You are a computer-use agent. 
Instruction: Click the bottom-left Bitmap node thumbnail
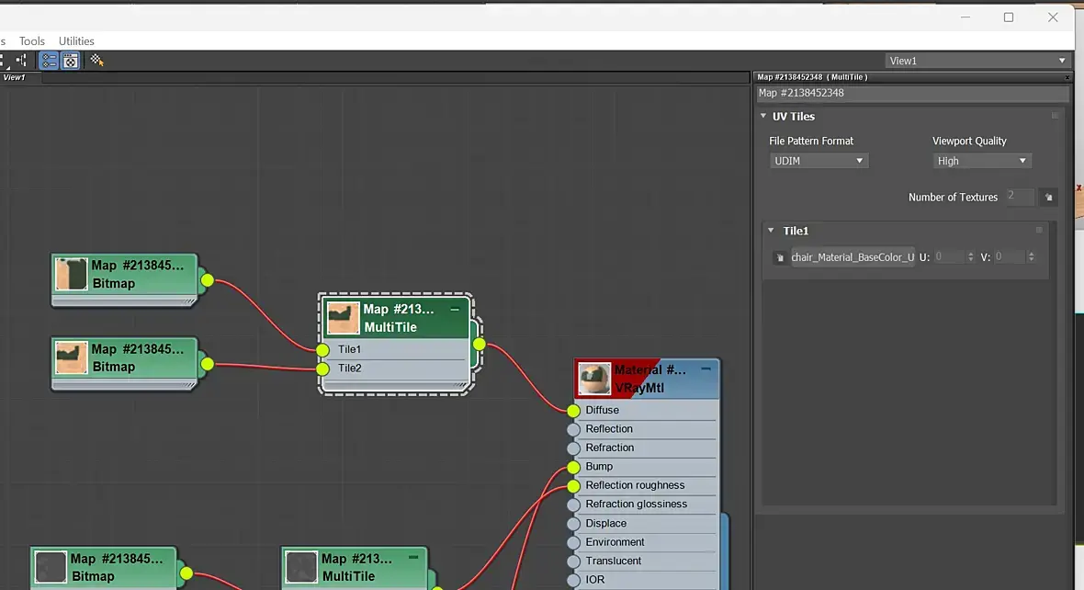pyautogui.click(x=51, y=567)
